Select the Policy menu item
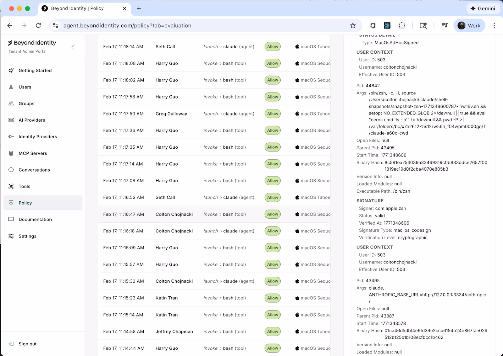The height and width of the screenshot is (356, 503). 43,203
